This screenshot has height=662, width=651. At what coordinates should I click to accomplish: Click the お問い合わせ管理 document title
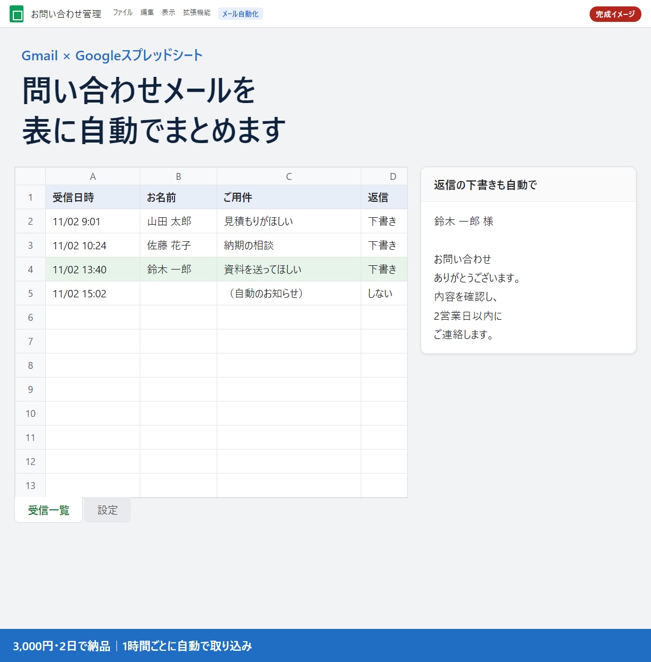(66, 14)
